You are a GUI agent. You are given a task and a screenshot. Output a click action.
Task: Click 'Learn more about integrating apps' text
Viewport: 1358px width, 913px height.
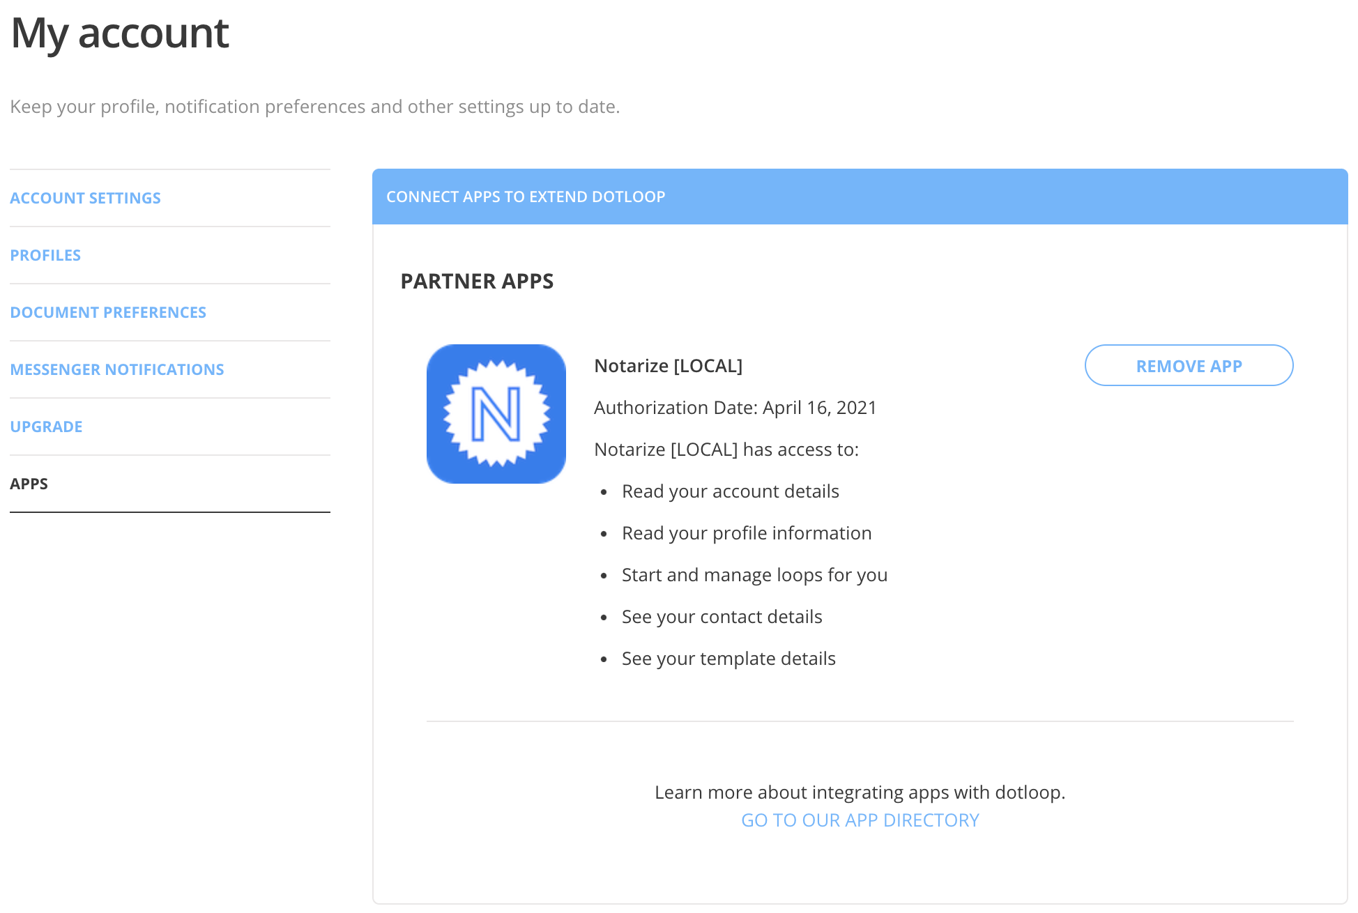coord(860,792)
